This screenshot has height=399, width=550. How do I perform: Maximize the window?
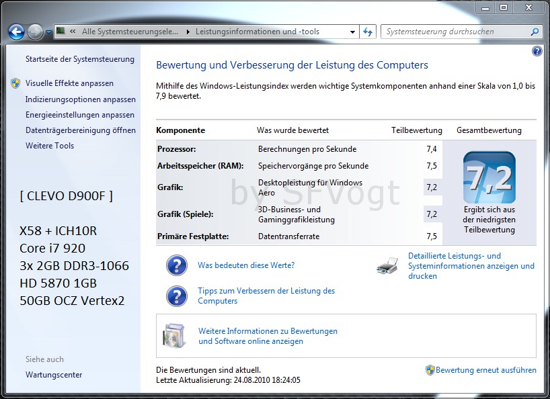[504, 7]
